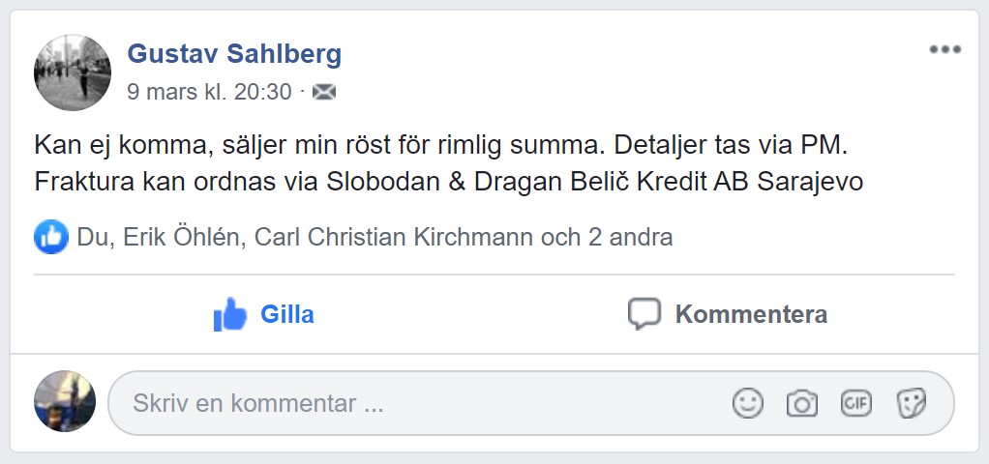Image resolution: width=989 pixels, height=464 pixels.
Task: Click the thumbs-up icon next to Gilla
Action: [230, 314]
